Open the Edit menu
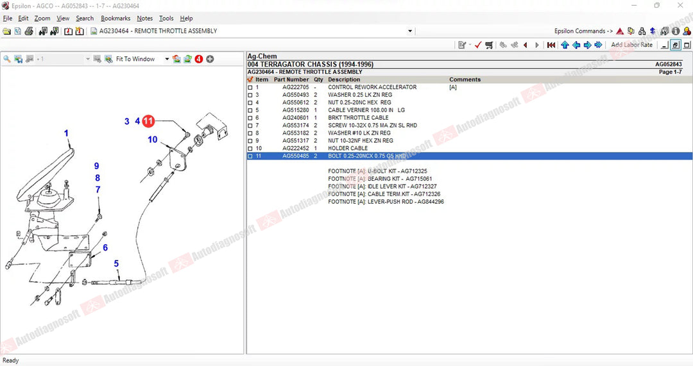This screenshot has width=693, height=366. (x=23, y=19)
